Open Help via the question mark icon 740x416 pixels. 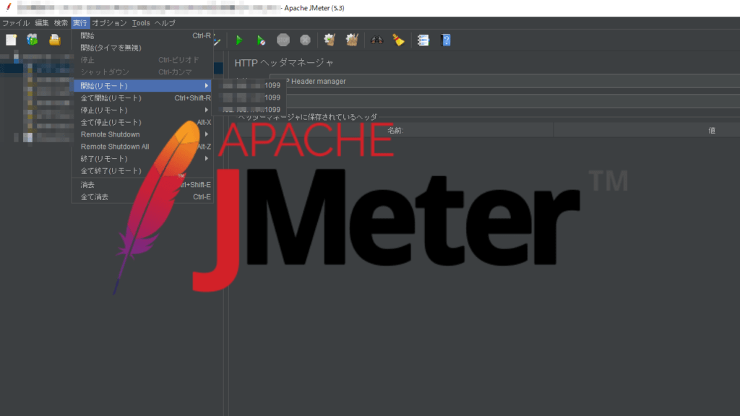pyautogui.click(x=446, y=40)
